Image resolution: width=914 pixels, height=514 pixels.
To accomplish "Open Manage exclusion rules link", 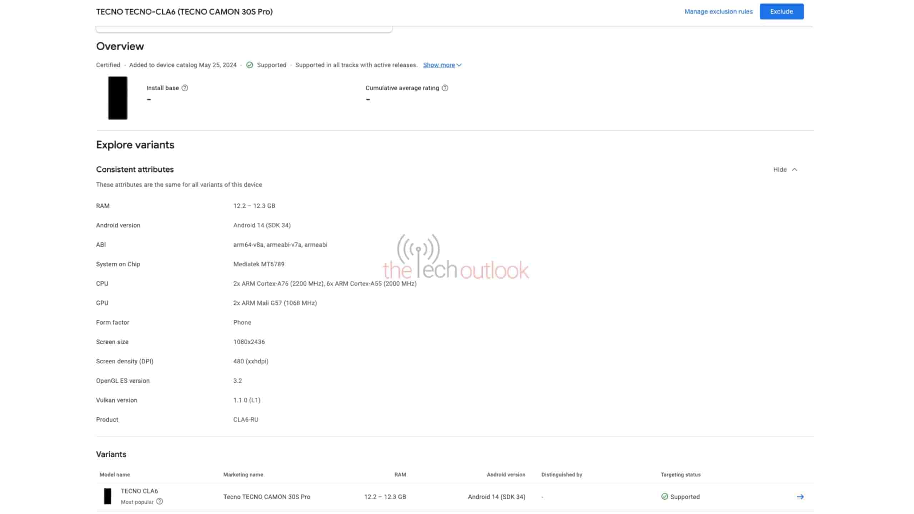I will (718, 11).
